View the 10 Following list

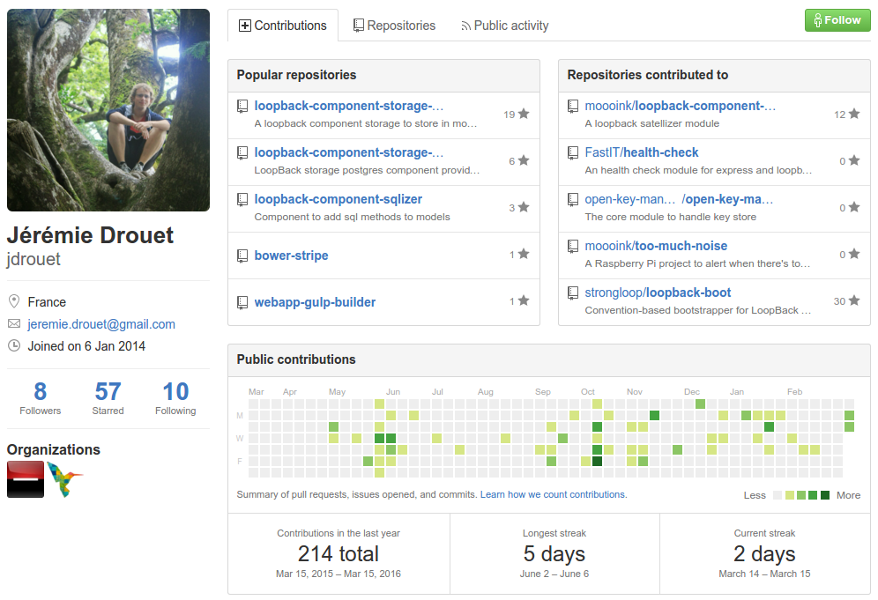click(175, 398)
